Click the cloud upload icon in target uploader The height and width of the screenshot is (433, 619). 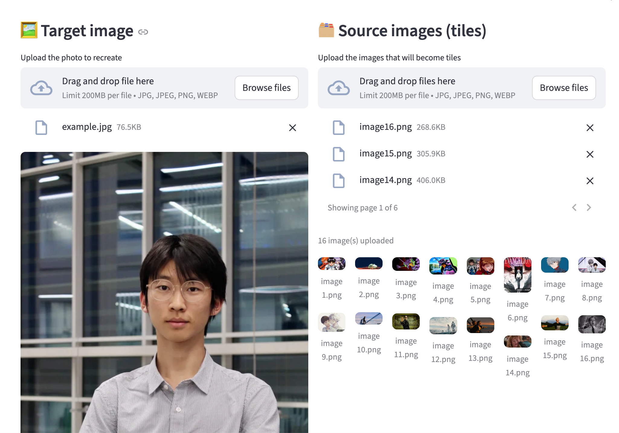click(x=41, y=88)
